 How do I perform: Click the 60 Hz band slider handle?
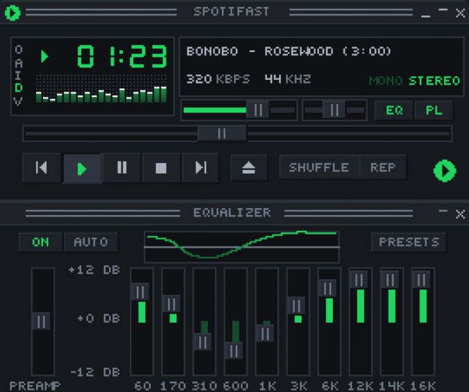pyautogui.click(x=140, y=291)
